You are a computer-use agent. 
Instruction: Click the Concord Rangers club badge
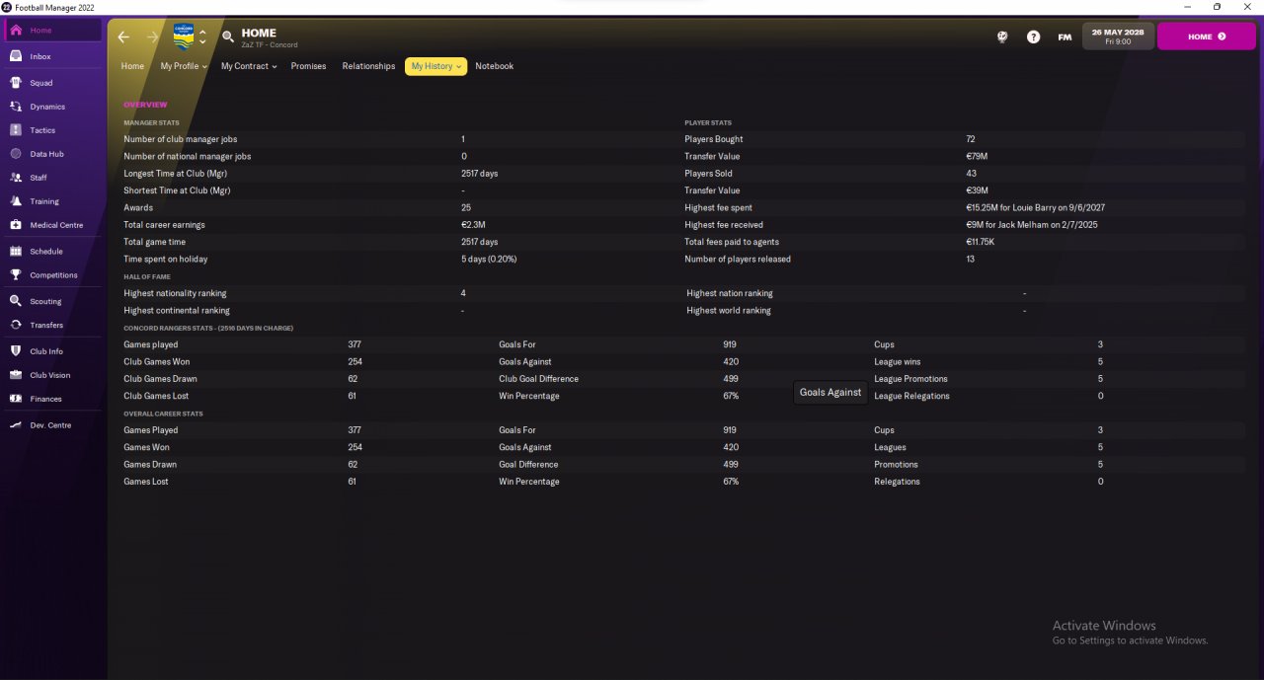[184, 37]
